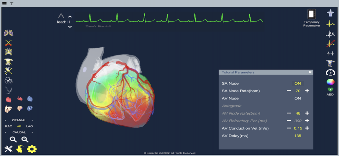Viewport: 339px width, 156px height.
Task: Select the blue chamber cavity icon
Action: point(30,108)
